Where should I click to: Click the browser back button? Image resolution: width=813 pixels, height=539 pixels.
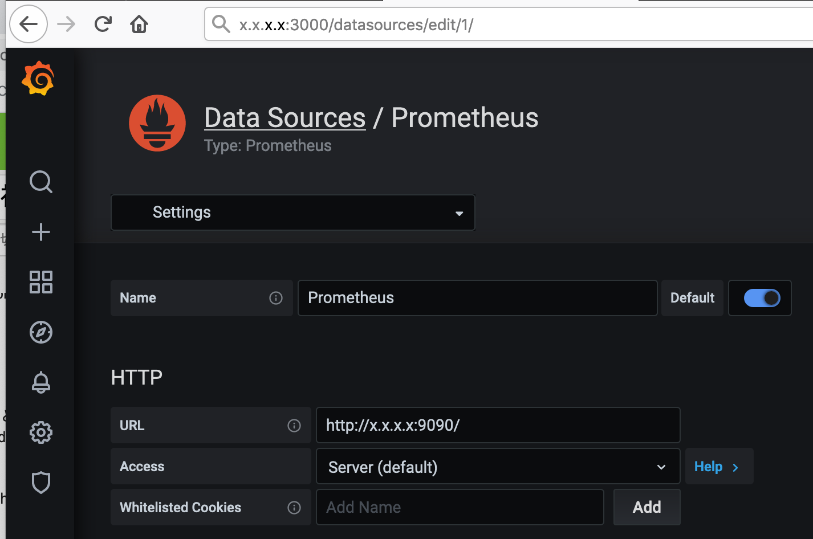29,24
